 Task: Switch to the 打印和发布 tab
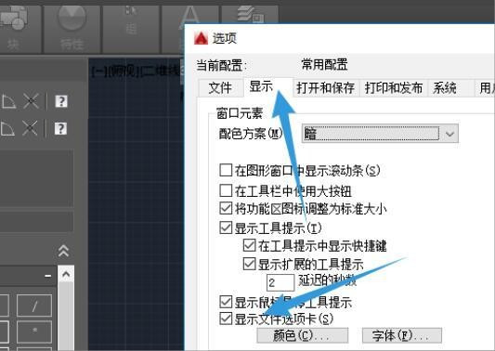[x=394, y=87]
